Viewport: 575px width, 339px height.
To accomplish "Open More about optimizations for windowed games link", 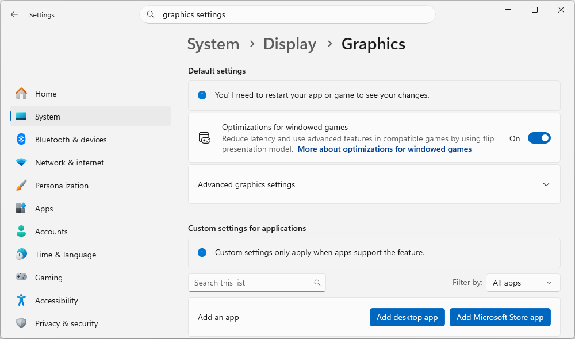I will coord(385,149).
